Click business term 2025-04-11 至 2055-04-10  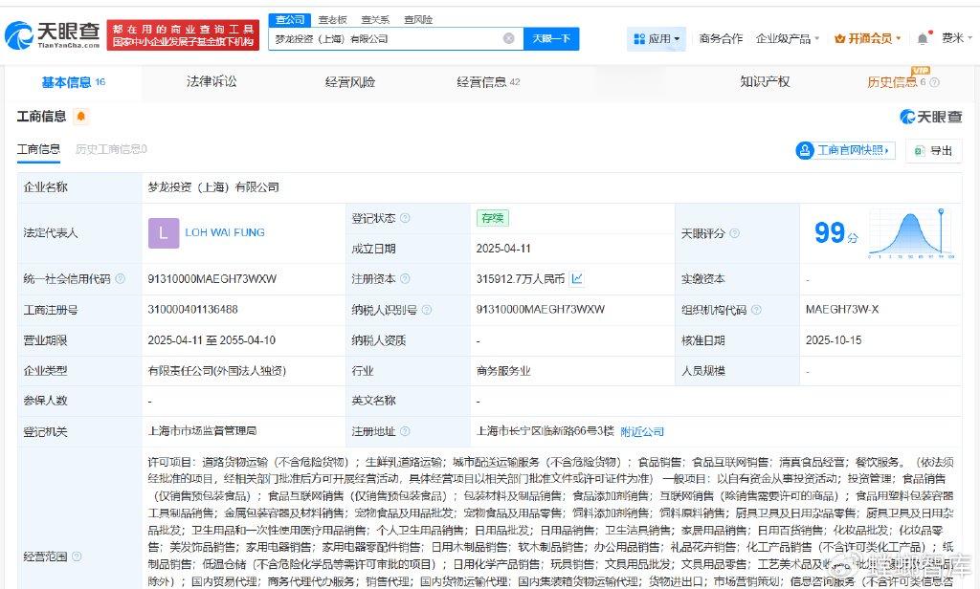[212, 340]
